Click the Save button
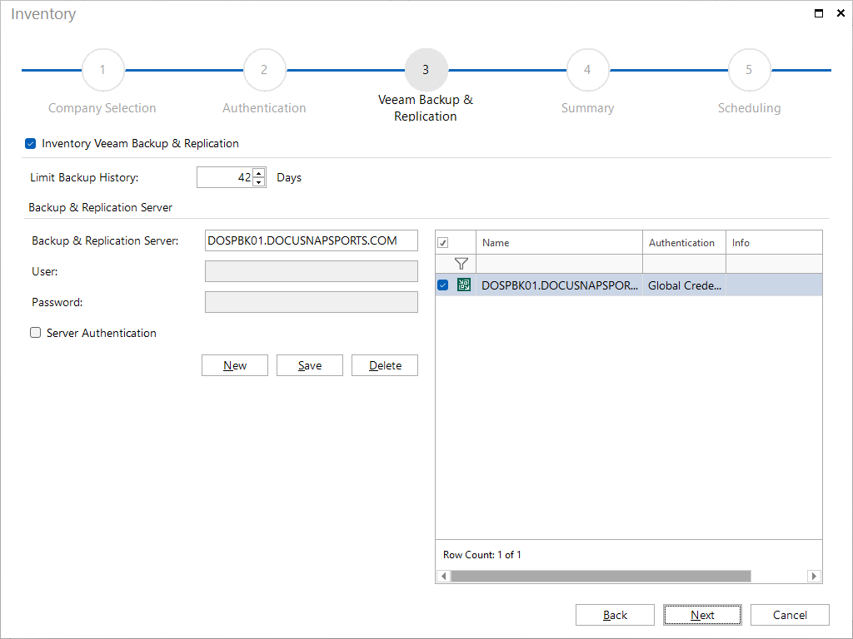853x639 pixels. (x=310, y=365)
